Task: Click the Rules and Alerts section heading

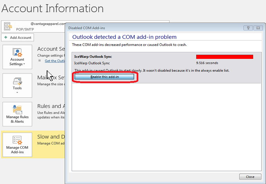Action: [x=51, y=106]
